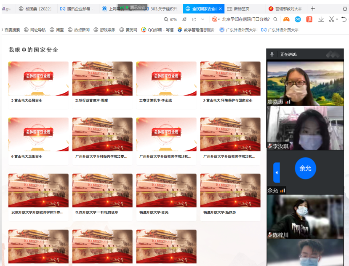Viewport: 349px width, 266px height.
Task: Click the scissors screenshot tool icon
Action: click(x=331, y=19)
